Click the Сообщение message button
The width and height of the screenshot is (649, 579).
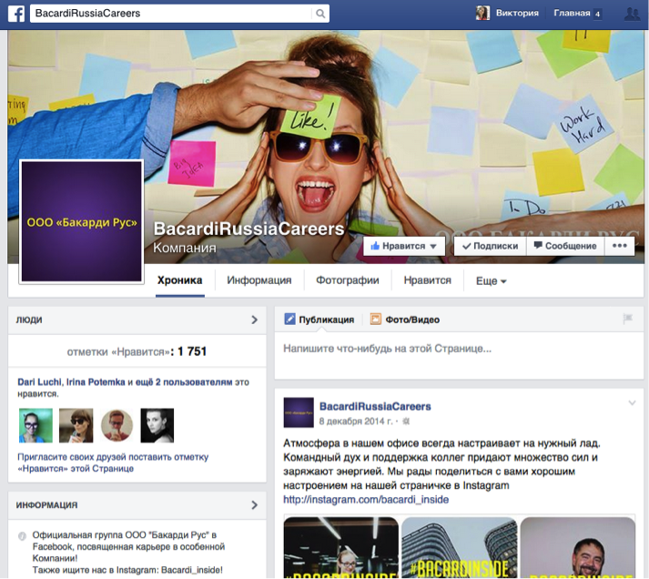point(565,246)
